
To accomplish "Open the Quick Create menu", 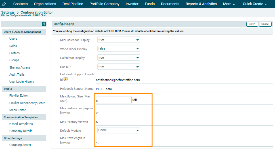I will coord(255,4).
